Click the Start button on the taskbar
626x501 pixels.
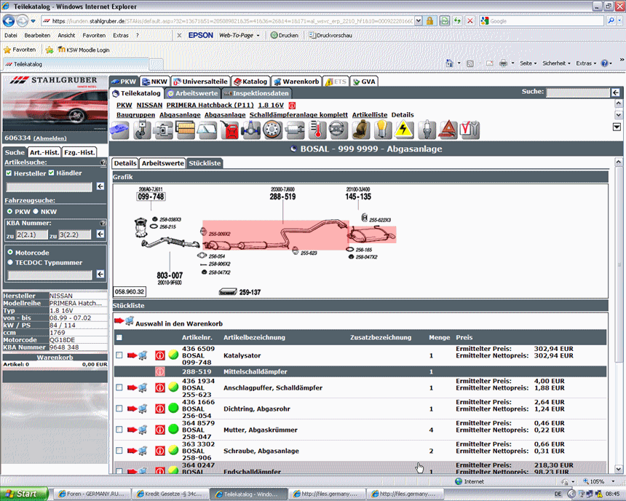24,494
